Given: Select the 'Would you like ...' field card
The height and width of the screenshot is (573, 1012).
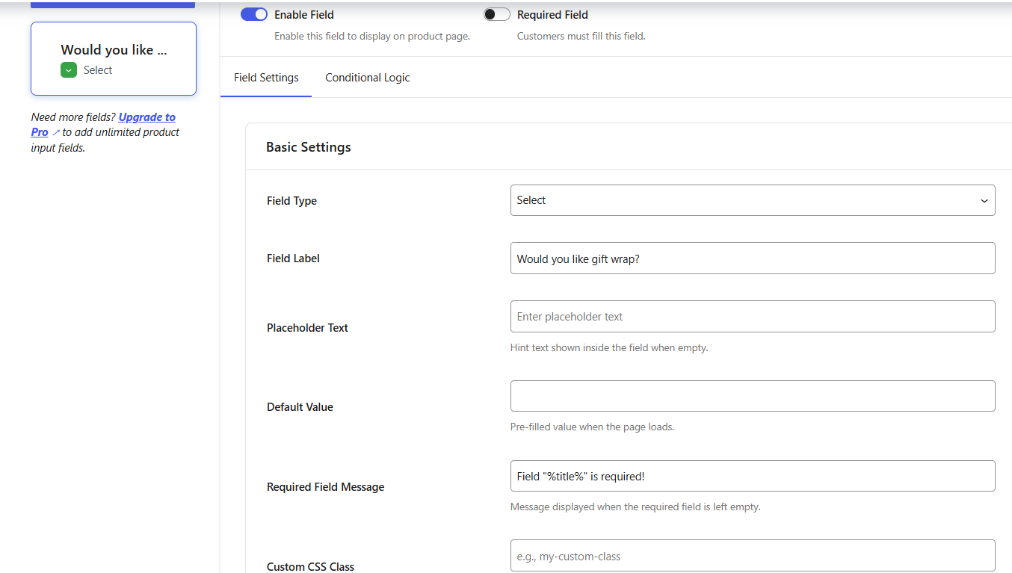Looking at the screenshot, I should coord(114,58).
